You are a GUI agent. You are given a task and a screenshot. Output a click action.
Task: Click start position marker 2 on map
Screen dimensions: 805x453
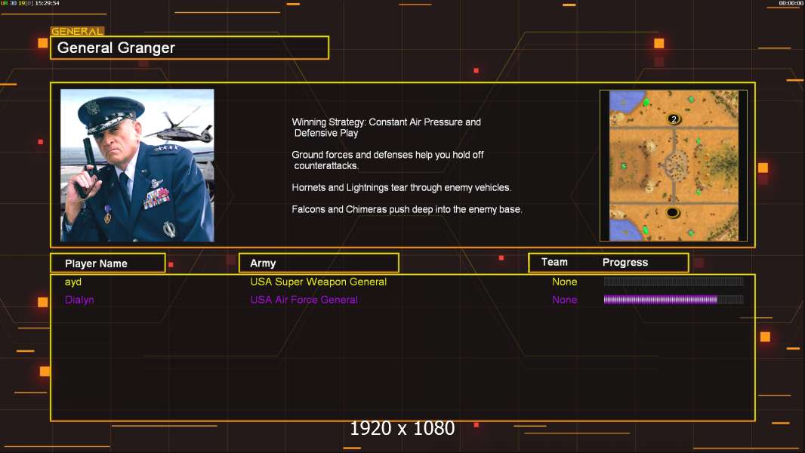coord(674,119)
